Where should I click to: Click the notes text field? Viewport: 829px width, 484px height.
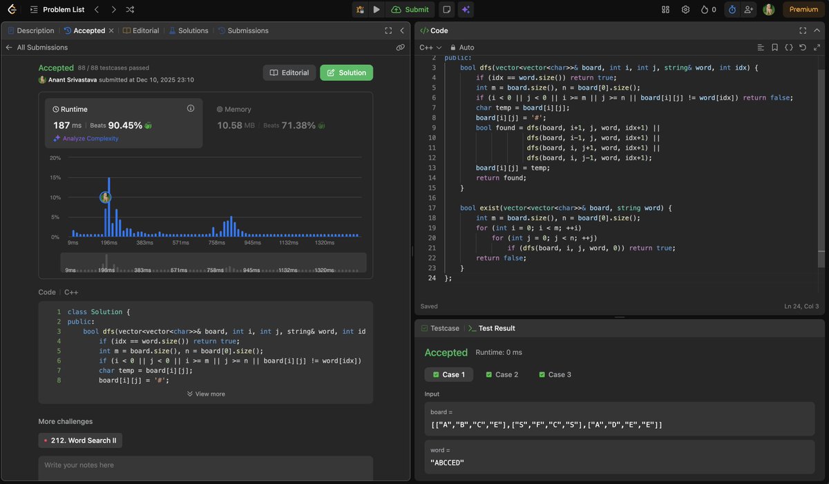pyautogui.click(x=206, y=467)
